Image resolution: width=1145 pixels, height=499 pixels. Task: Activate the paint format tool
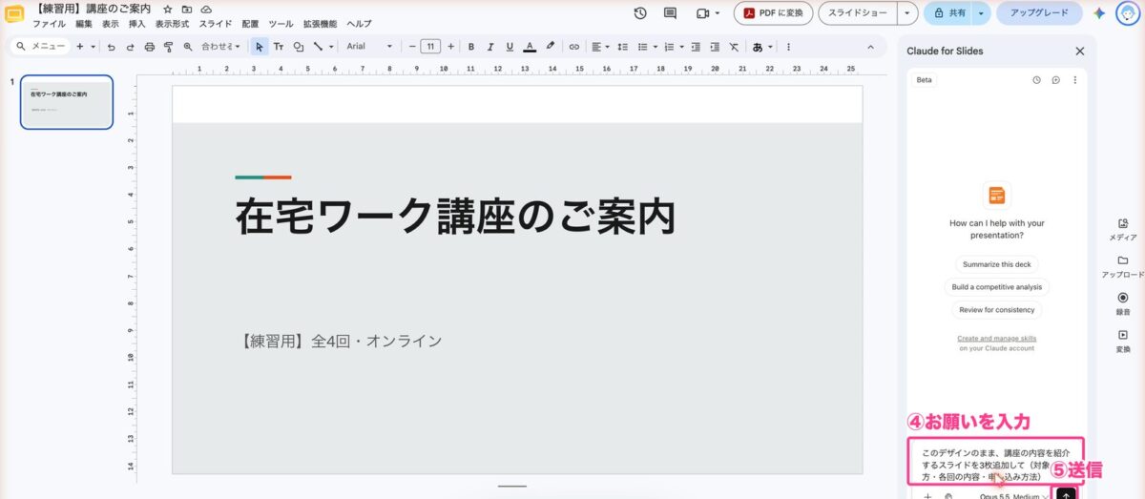(168, 46)
